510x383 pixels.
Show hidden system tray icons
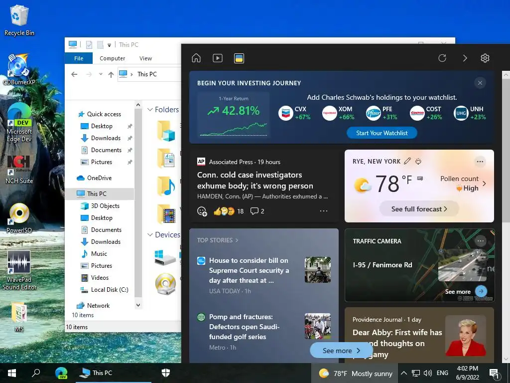pyautogui.click(x=403, y=373)
